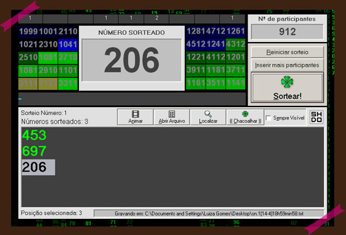Click grid cell 1261
The image size is (346, 235).
click(235, 31)
